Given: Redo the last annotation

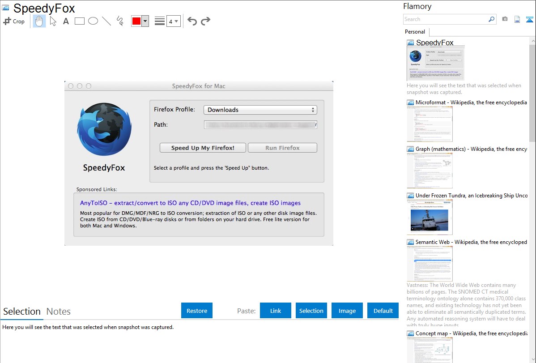Looking at the screenshot, I should click(205, 21).
